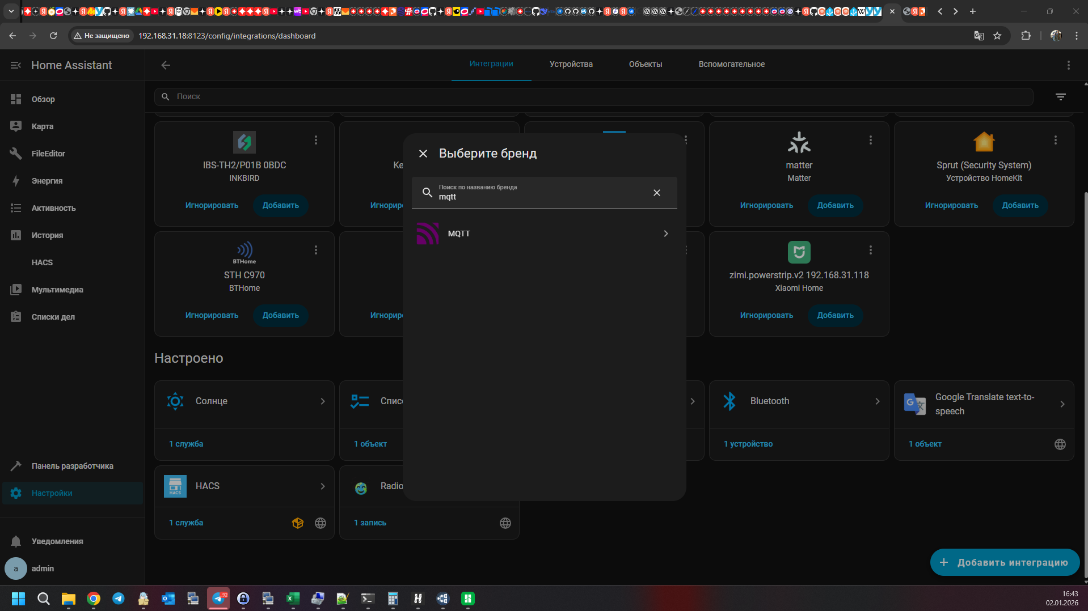This screenshot has width=1088, height=611.
Task: Go back using the header arrow
Action: tap(166, 65)
